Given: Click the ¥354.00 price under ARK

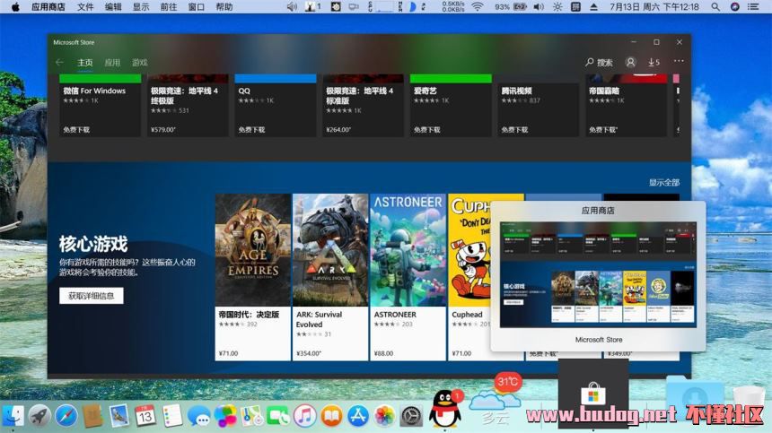Looking at the screenshot, I should click(309, 353).
